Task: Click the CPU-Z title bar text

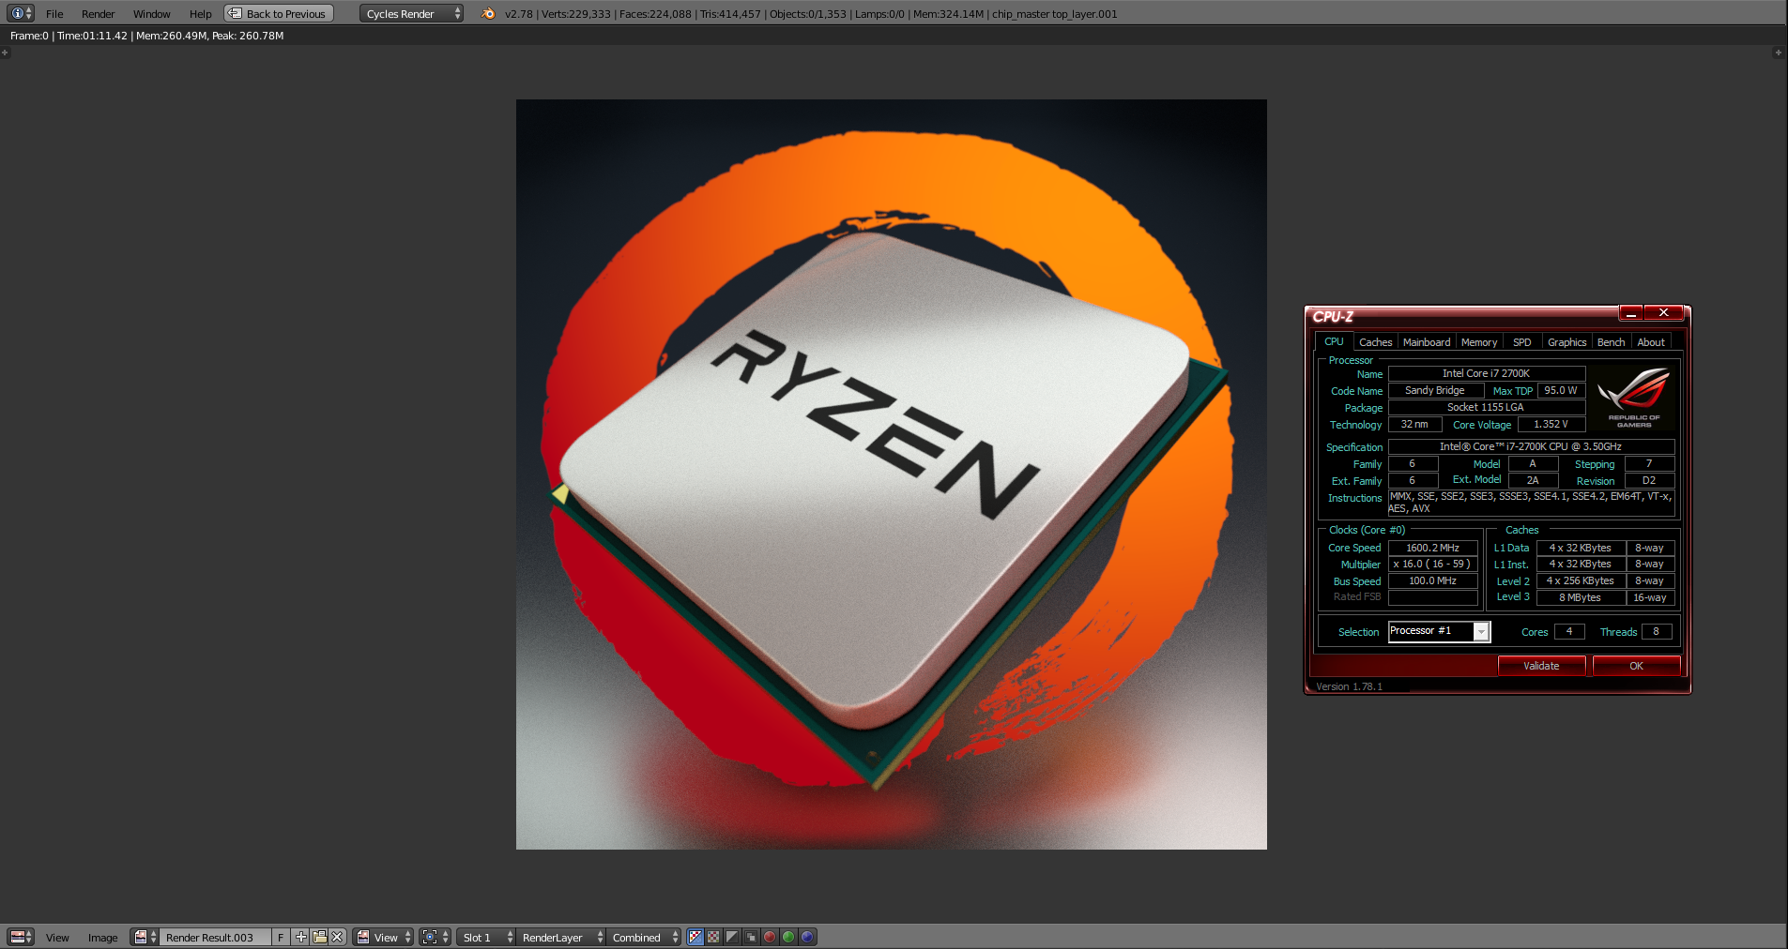Action: (1333, 316)
